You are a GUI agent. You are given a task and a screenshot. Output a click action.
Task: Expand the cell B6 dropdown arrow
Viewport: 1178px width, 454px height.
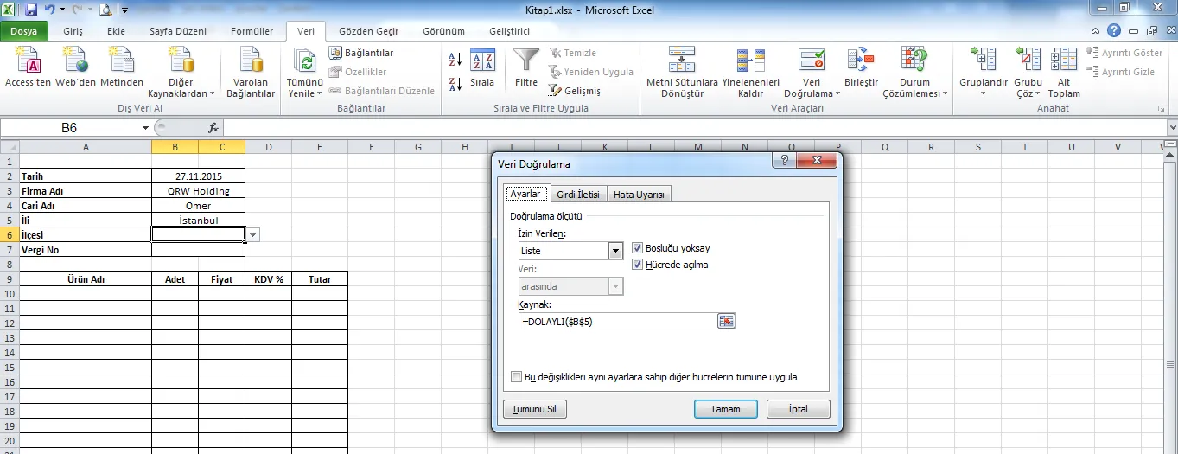click(x=252, y=234)
